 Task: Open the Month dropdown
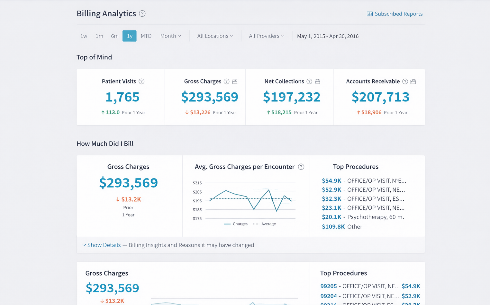(171, 36)
